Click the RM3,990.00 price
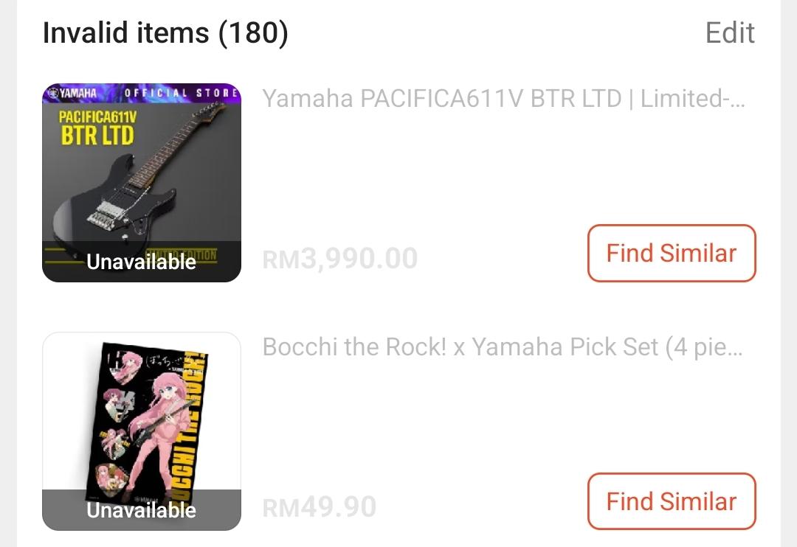Viewport: 797px width, 547px height. click(x=340, y=259)
